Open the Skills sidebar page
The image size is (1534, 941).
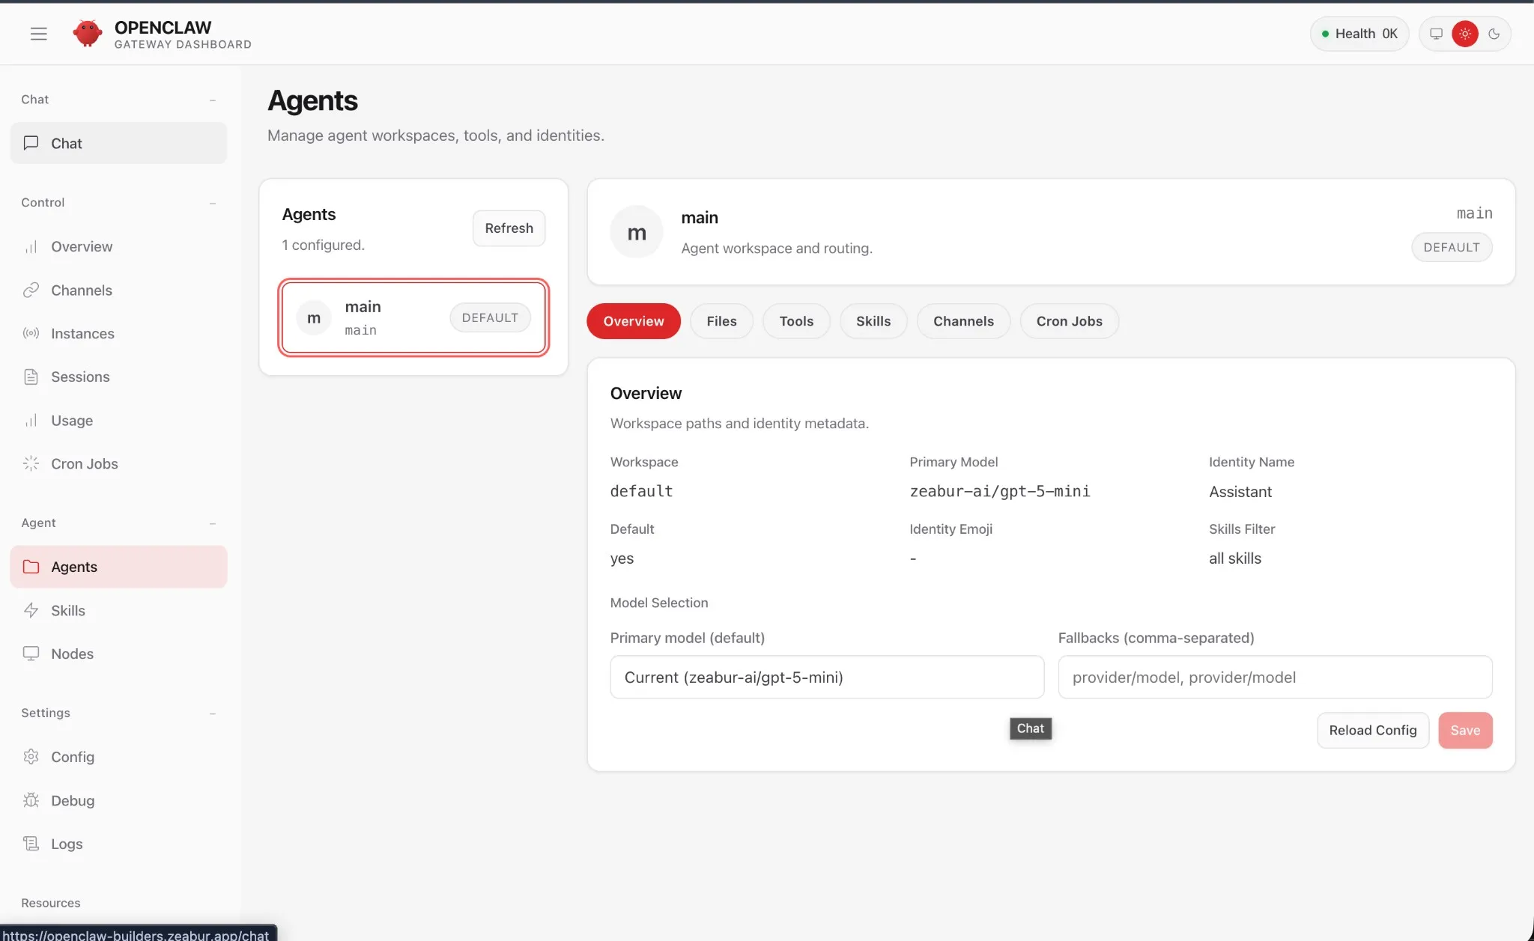coord(118,610)
